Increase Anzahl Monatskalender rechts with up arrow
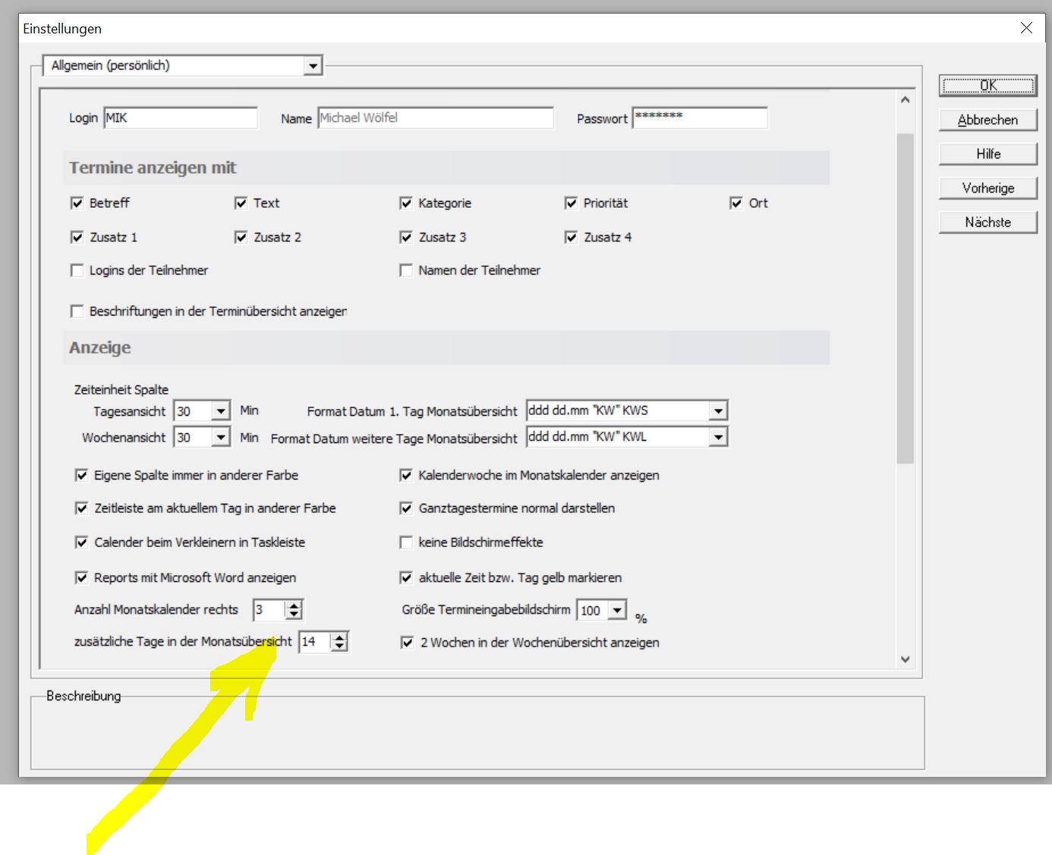 [x=294, y=605]
